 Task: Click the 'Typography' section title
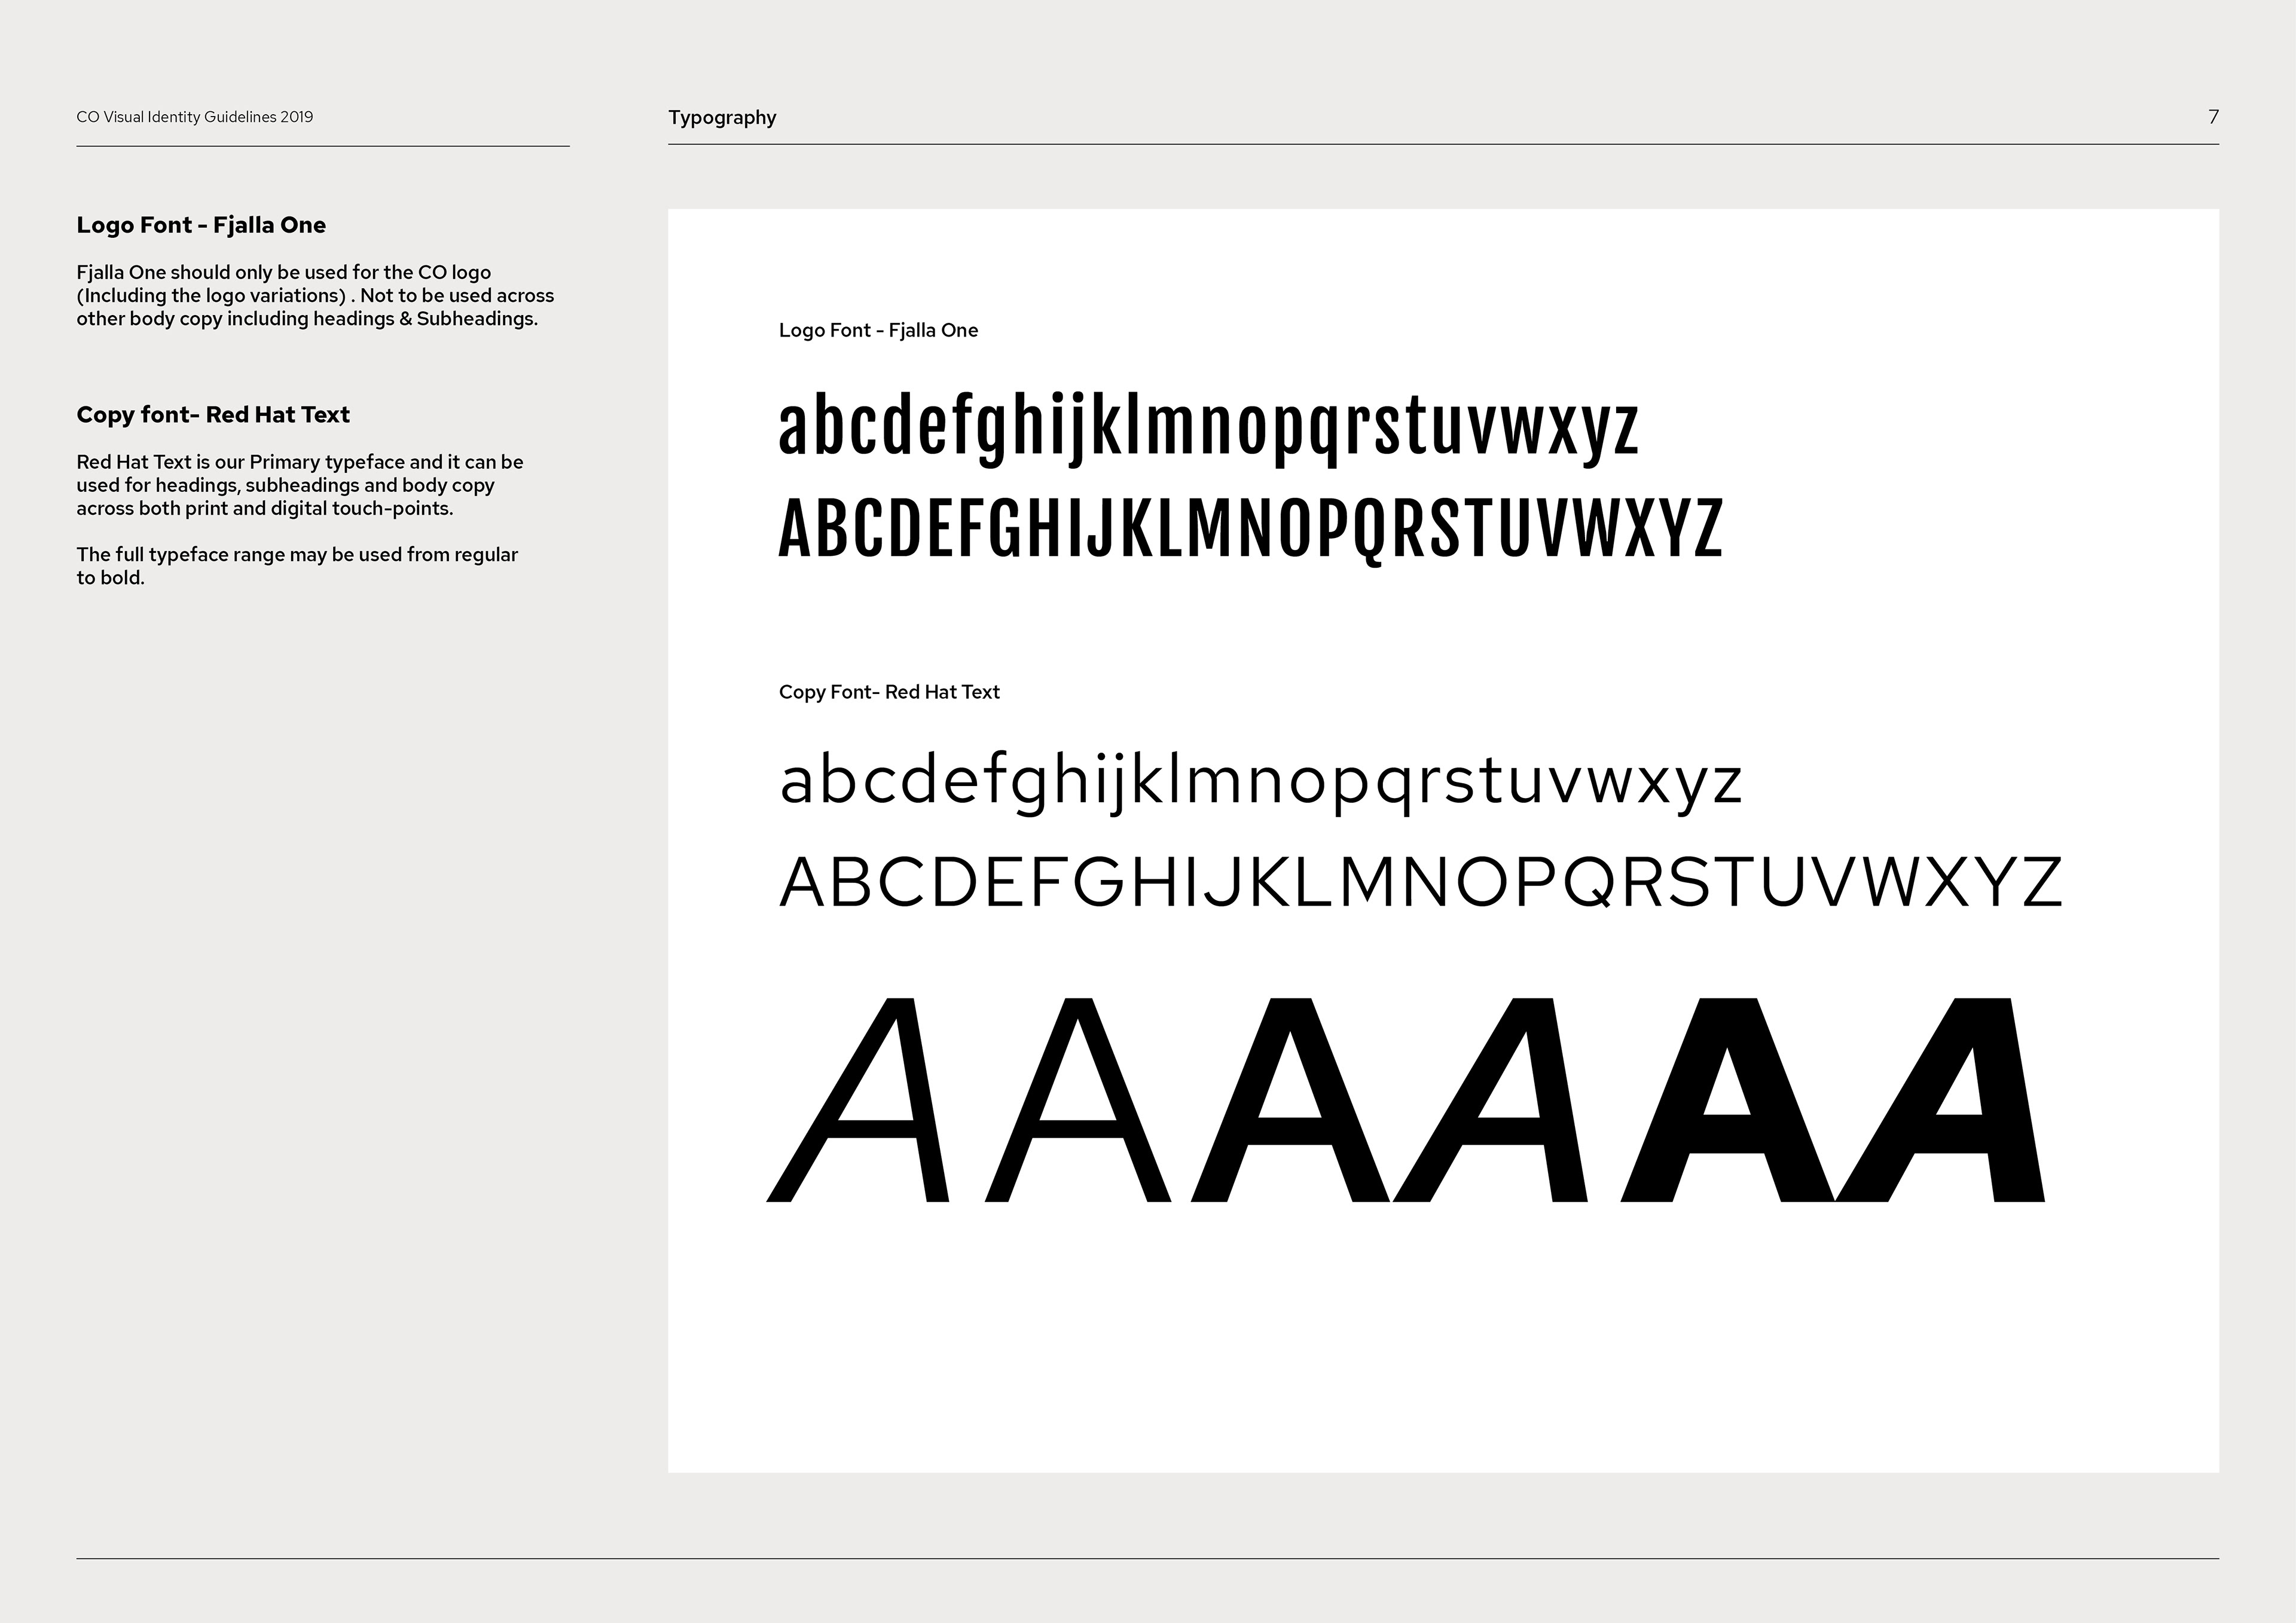(722, 118)
